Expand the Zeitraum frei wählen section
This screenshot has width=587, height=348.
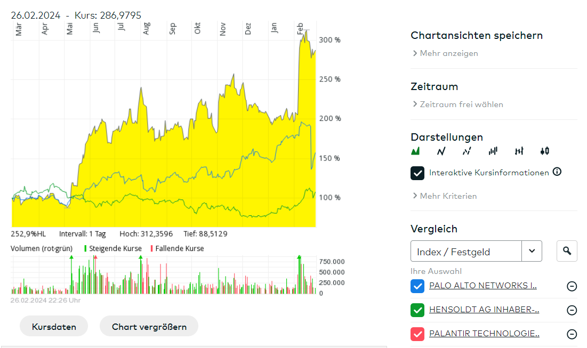pos(461,104)
